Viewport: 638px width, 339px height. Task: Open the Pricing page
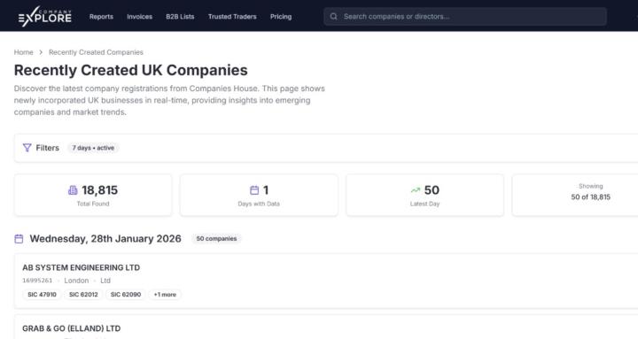(x=281, y=17)
